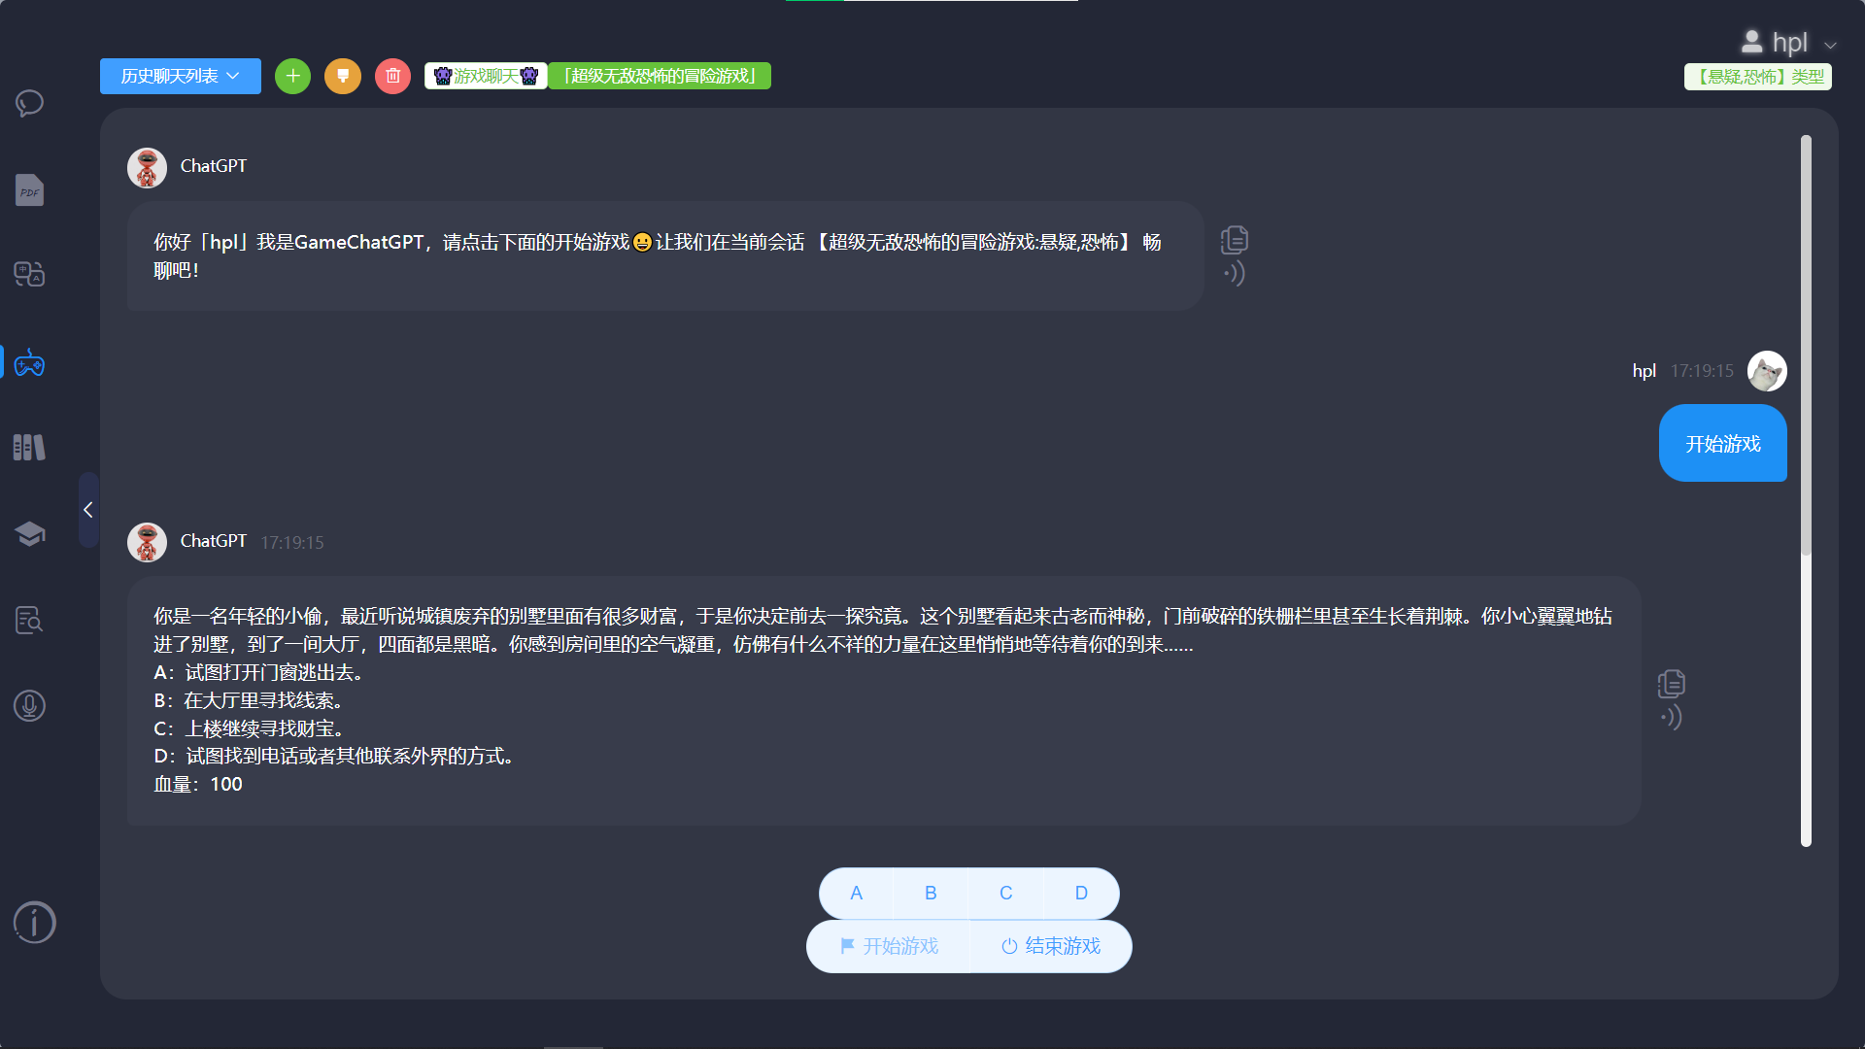This screenshot has height=1049, width=1865.
Task: Open the PDF document sidebar icon
Action: point(29,190)
